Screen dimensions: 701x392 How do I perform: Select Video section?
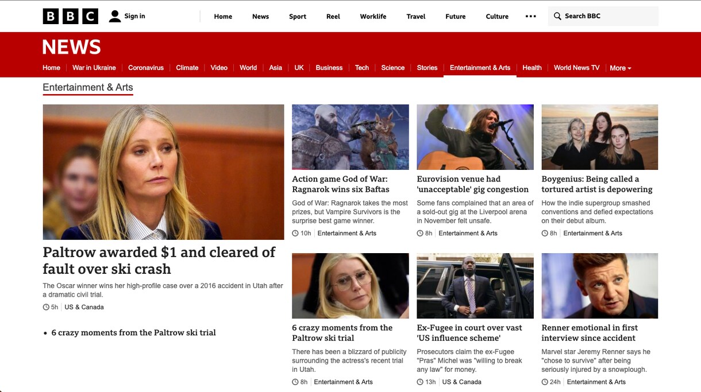tap(219, 68)
